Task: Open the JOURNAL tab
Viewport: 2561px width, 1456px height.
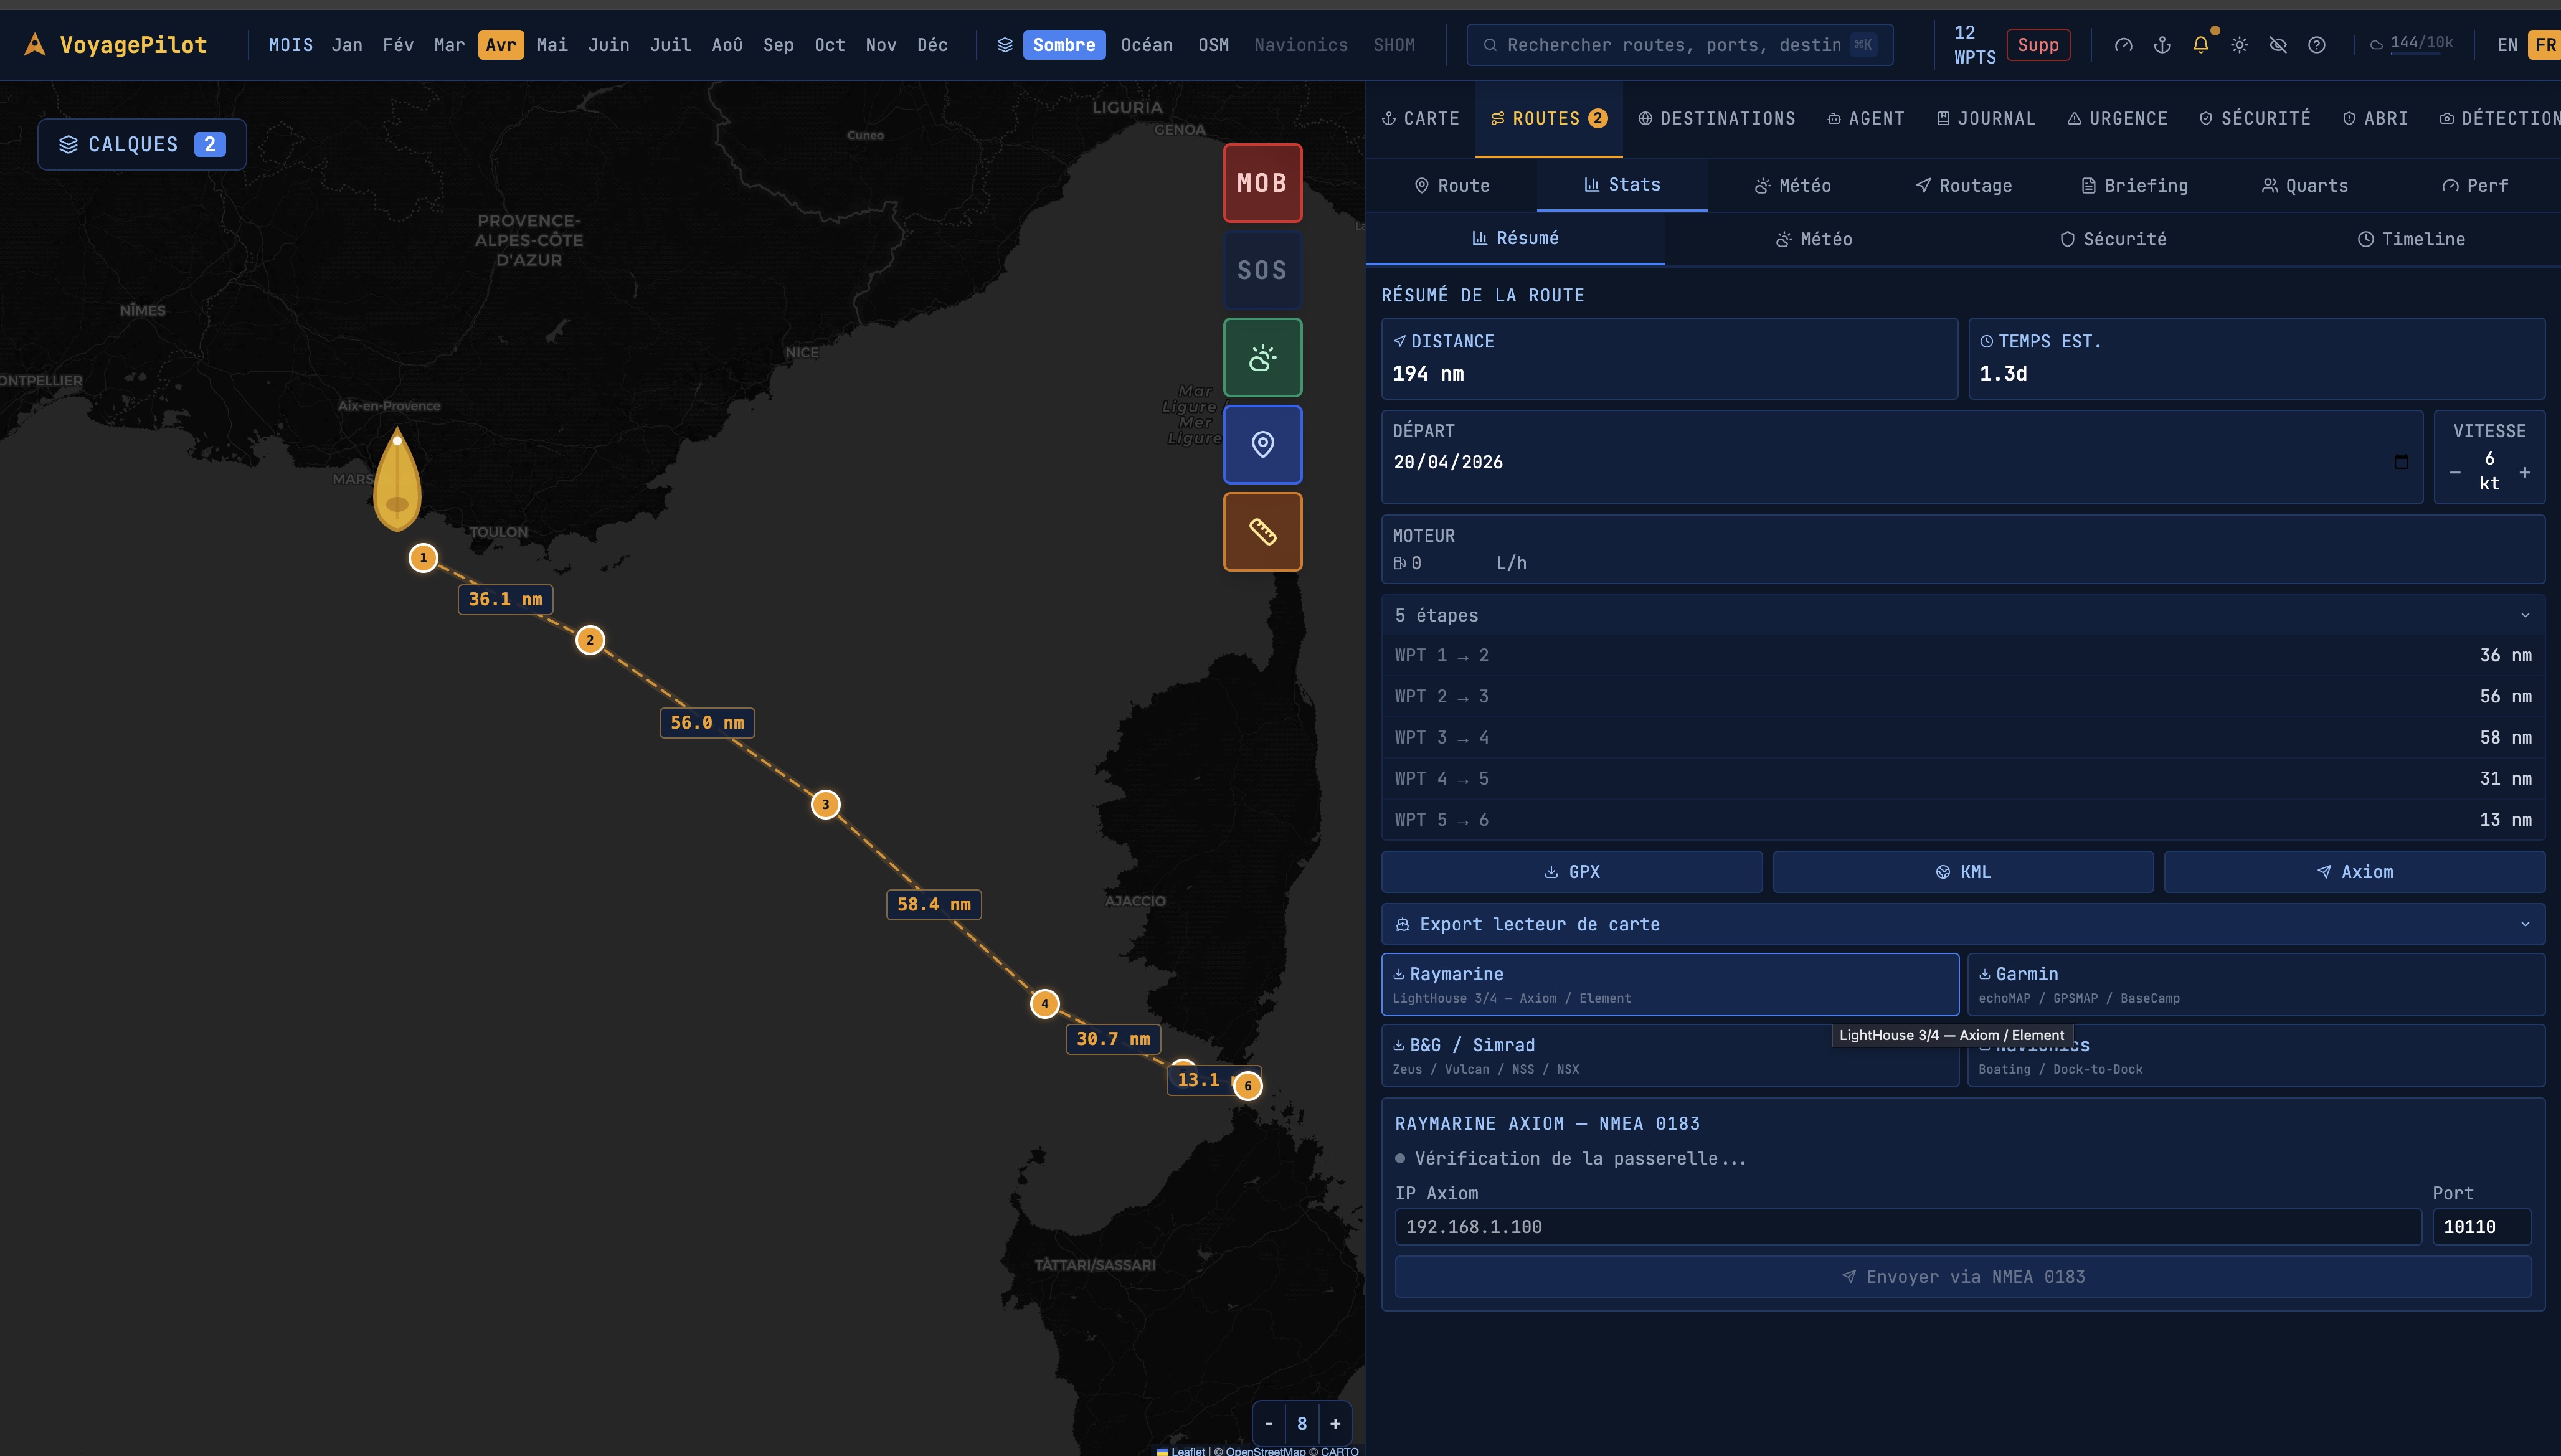Action: click(1986, 118)
